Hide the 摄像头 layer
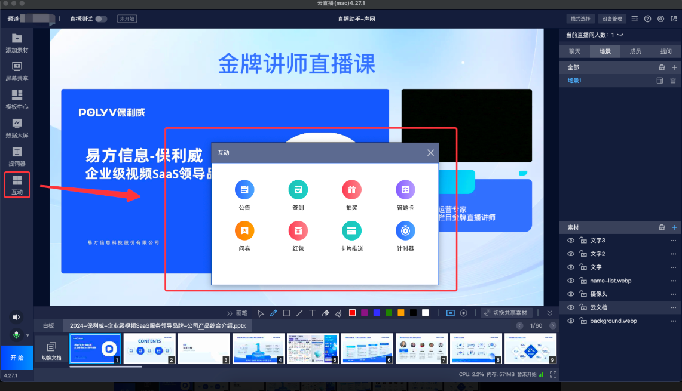The height and width of the screenshot is (391, 682). [571, 294]
